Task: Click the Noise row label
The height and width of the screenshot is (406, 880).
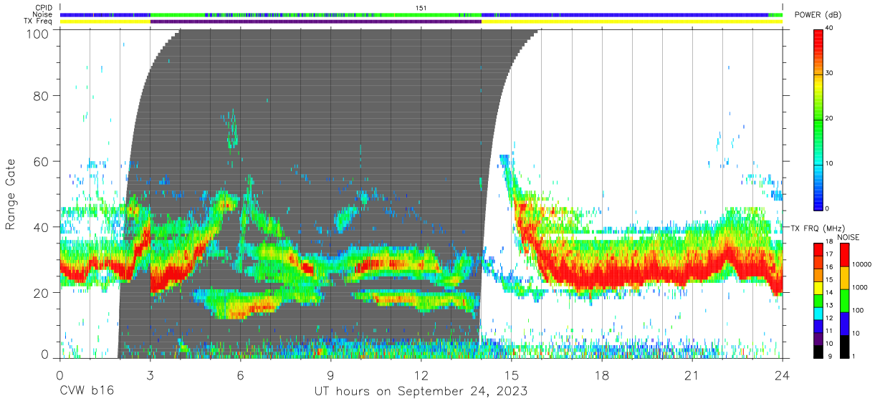Action: point(43,14)
